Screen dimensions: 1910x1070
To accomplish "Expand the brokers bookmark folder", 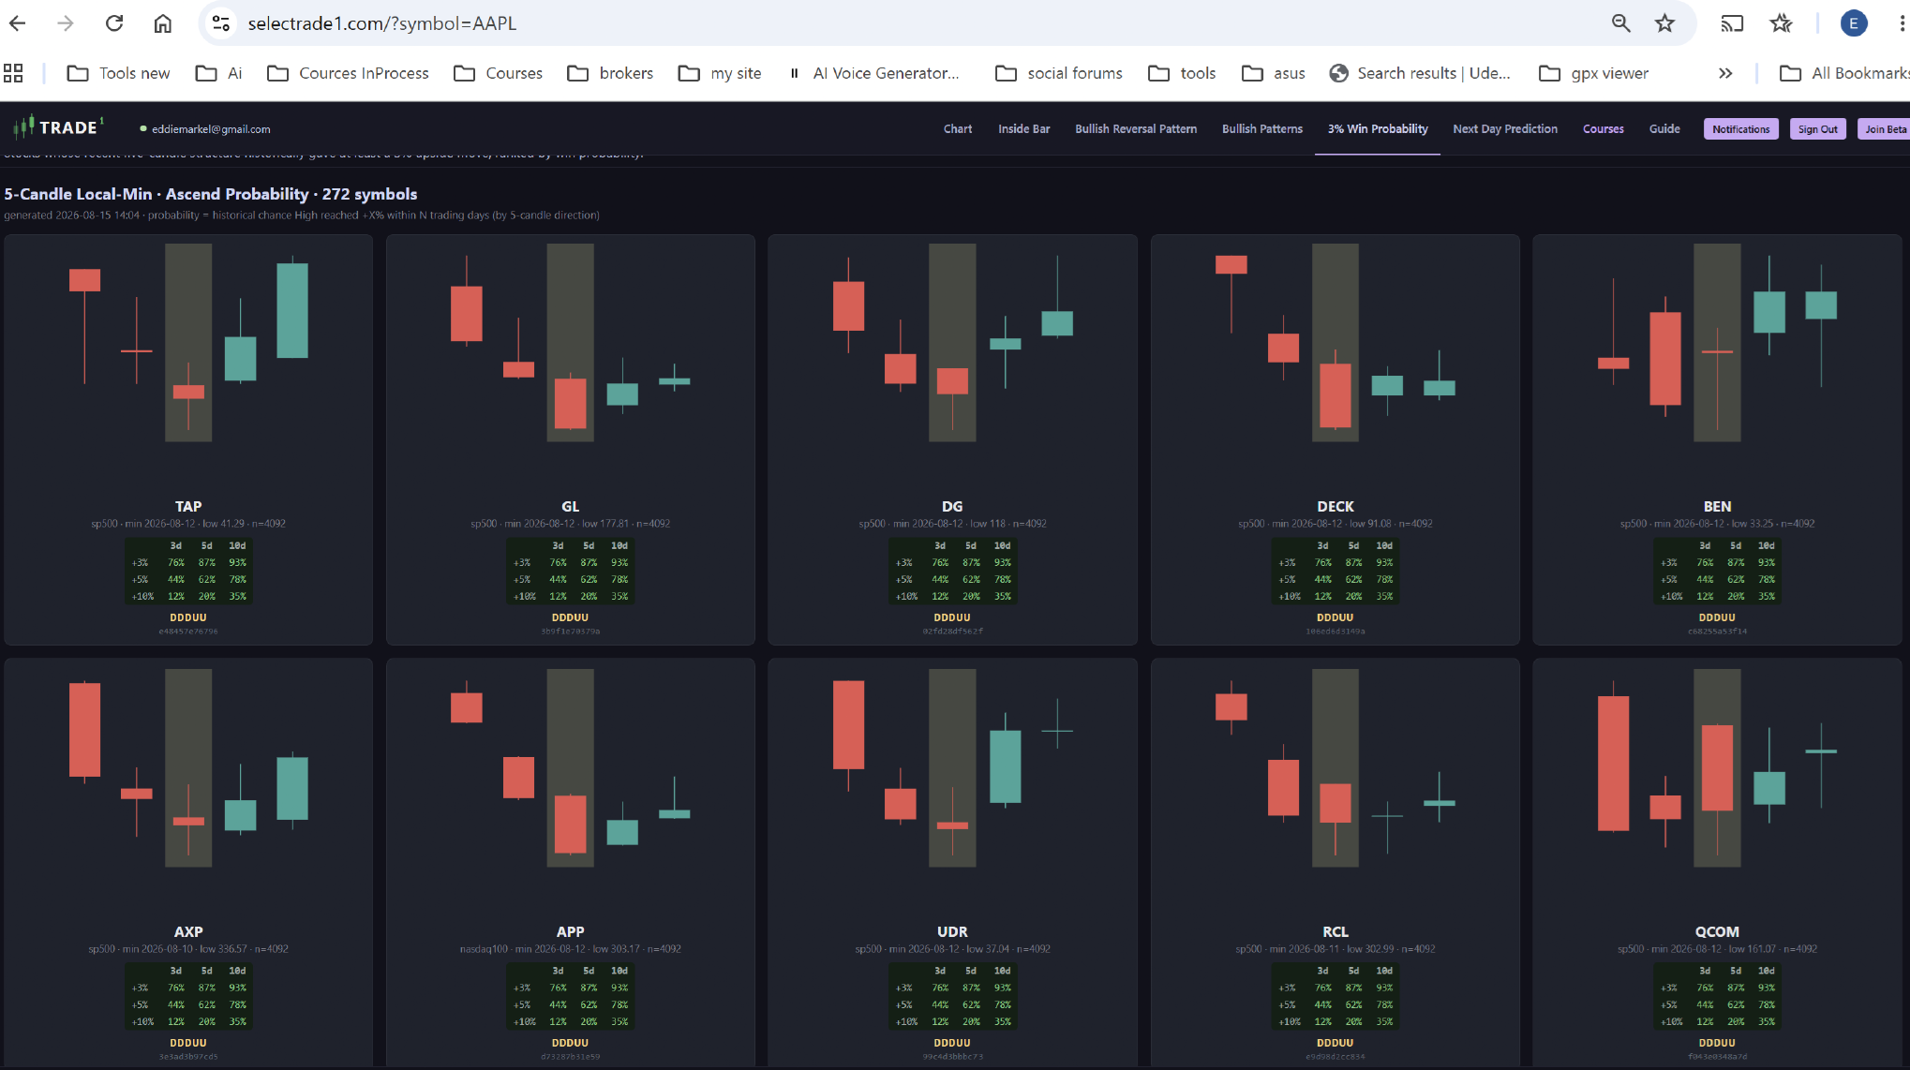I will (x=610, y=73).
